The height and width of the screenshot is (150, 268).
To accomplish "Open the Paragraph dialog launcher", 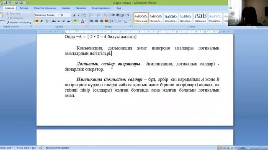I will click(130, 26).
